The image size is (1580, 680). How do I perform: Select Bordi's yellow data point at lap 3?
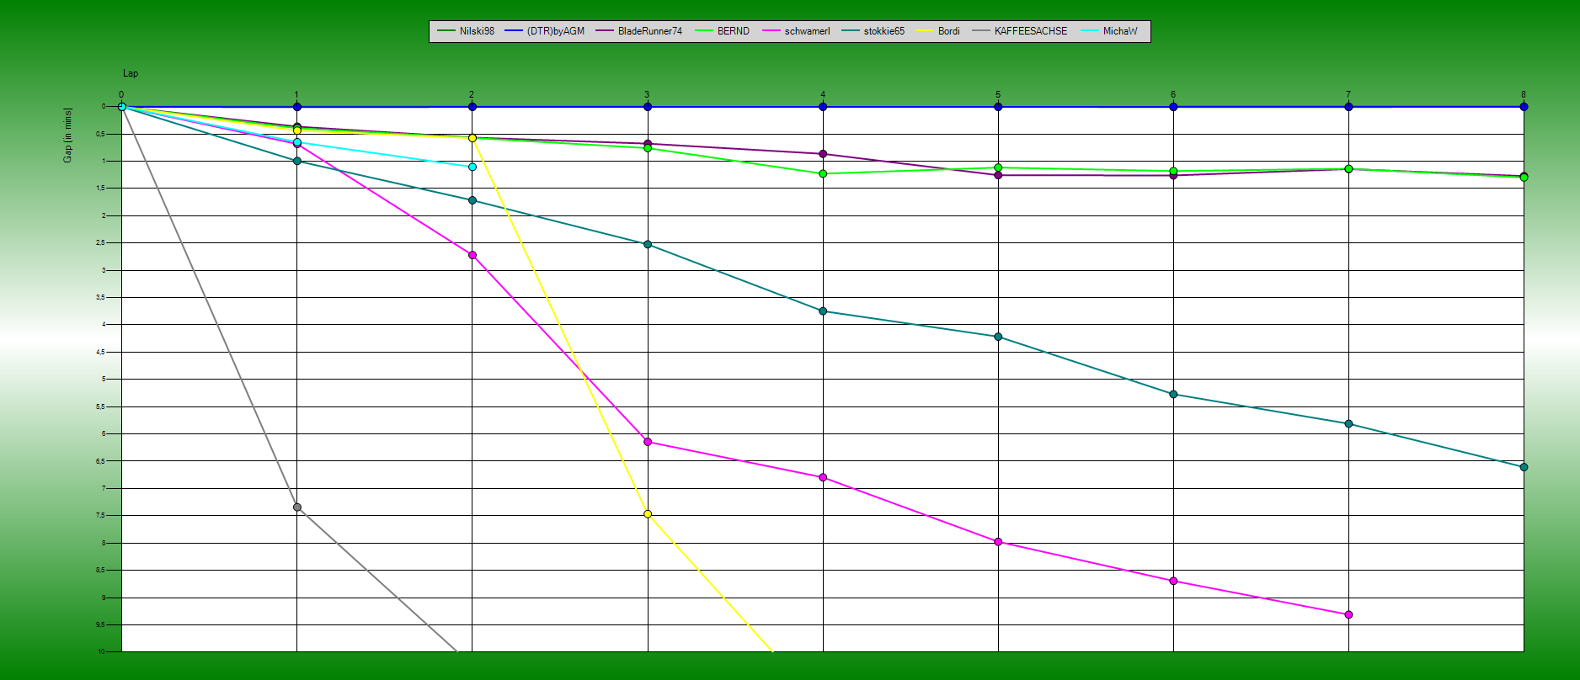click(x=648, y=514)
